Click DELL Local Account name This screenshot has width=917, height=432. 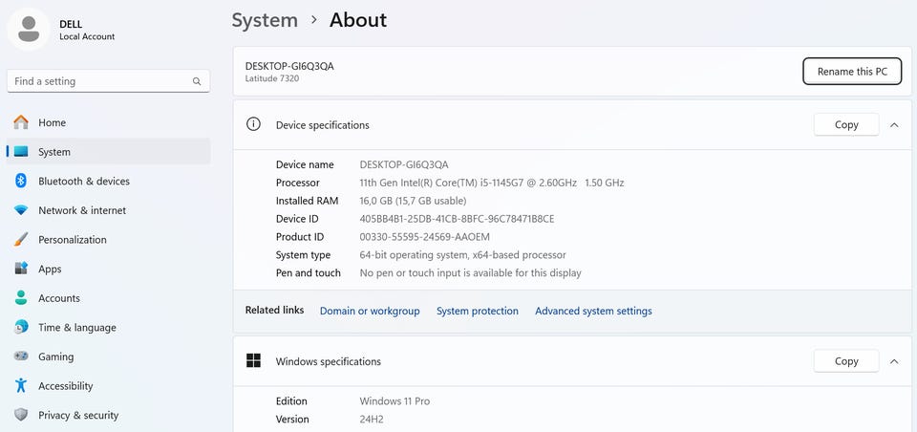(x=87, y=31)
